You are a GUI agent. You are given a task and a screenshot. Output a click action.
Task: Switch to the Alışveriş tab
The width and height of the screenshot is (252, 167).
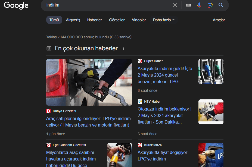coord(73,20)
